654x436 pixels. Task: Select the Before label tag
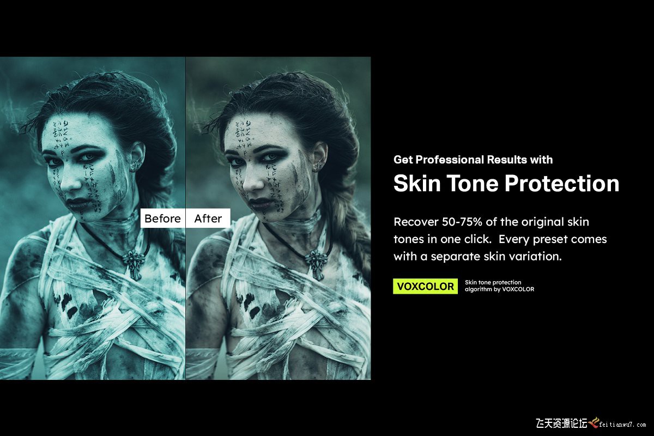[x=162, y=219]
